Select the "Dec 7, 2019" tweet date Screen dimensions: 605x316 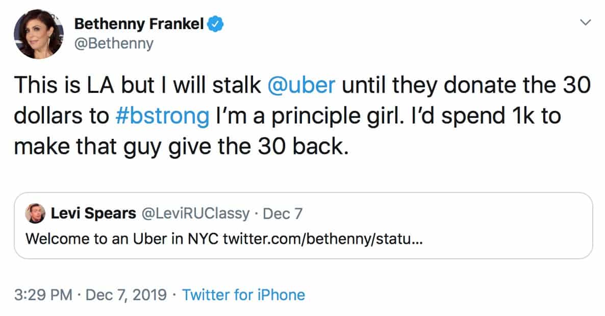click(128, 295)
